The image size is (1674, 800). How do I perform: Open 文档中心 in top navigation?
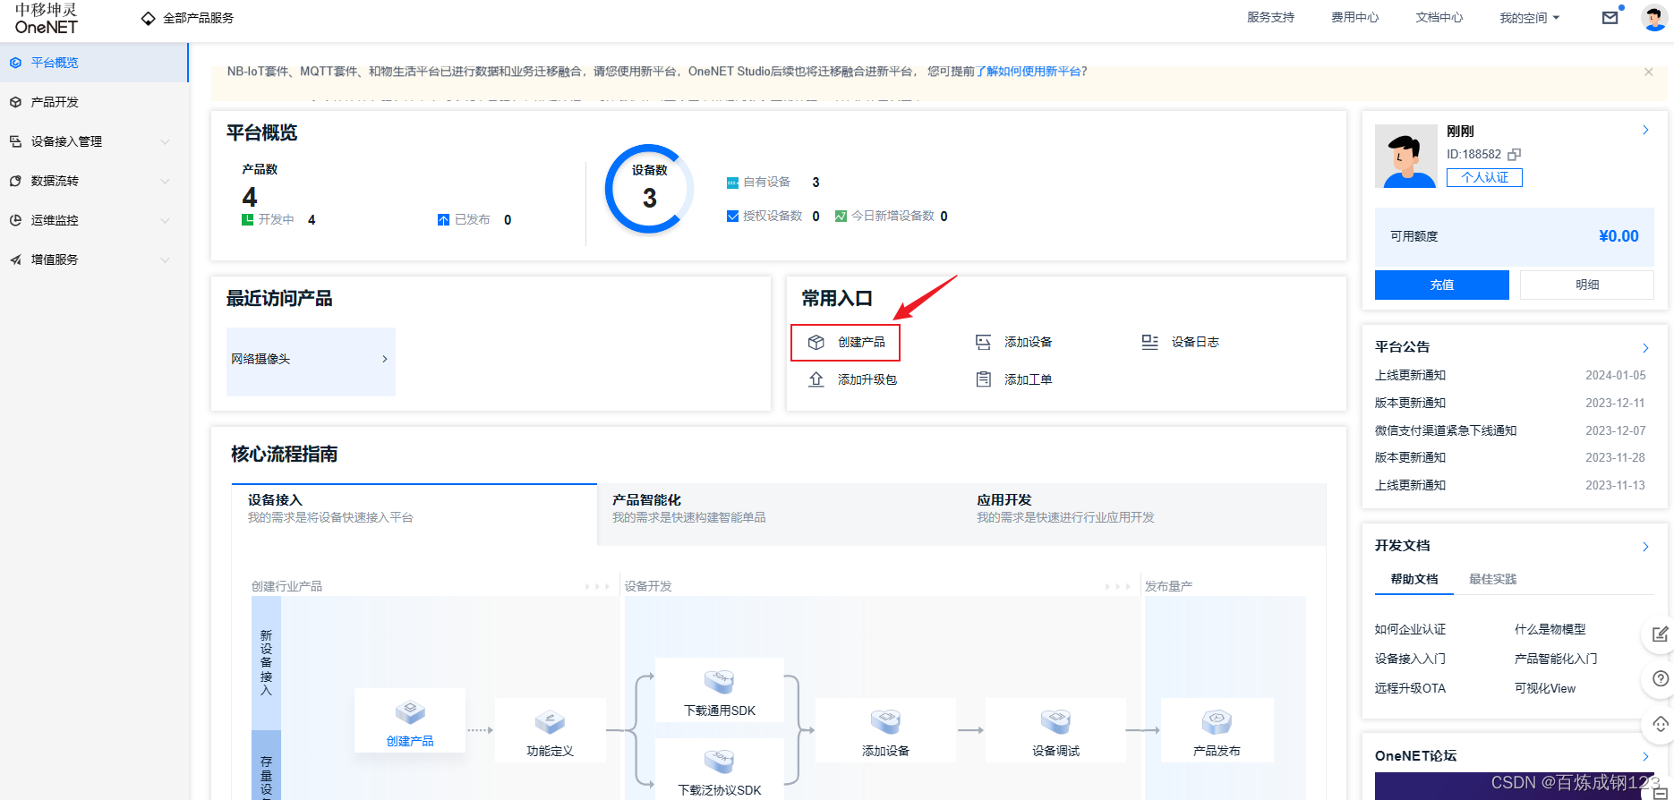[1439, 18]
